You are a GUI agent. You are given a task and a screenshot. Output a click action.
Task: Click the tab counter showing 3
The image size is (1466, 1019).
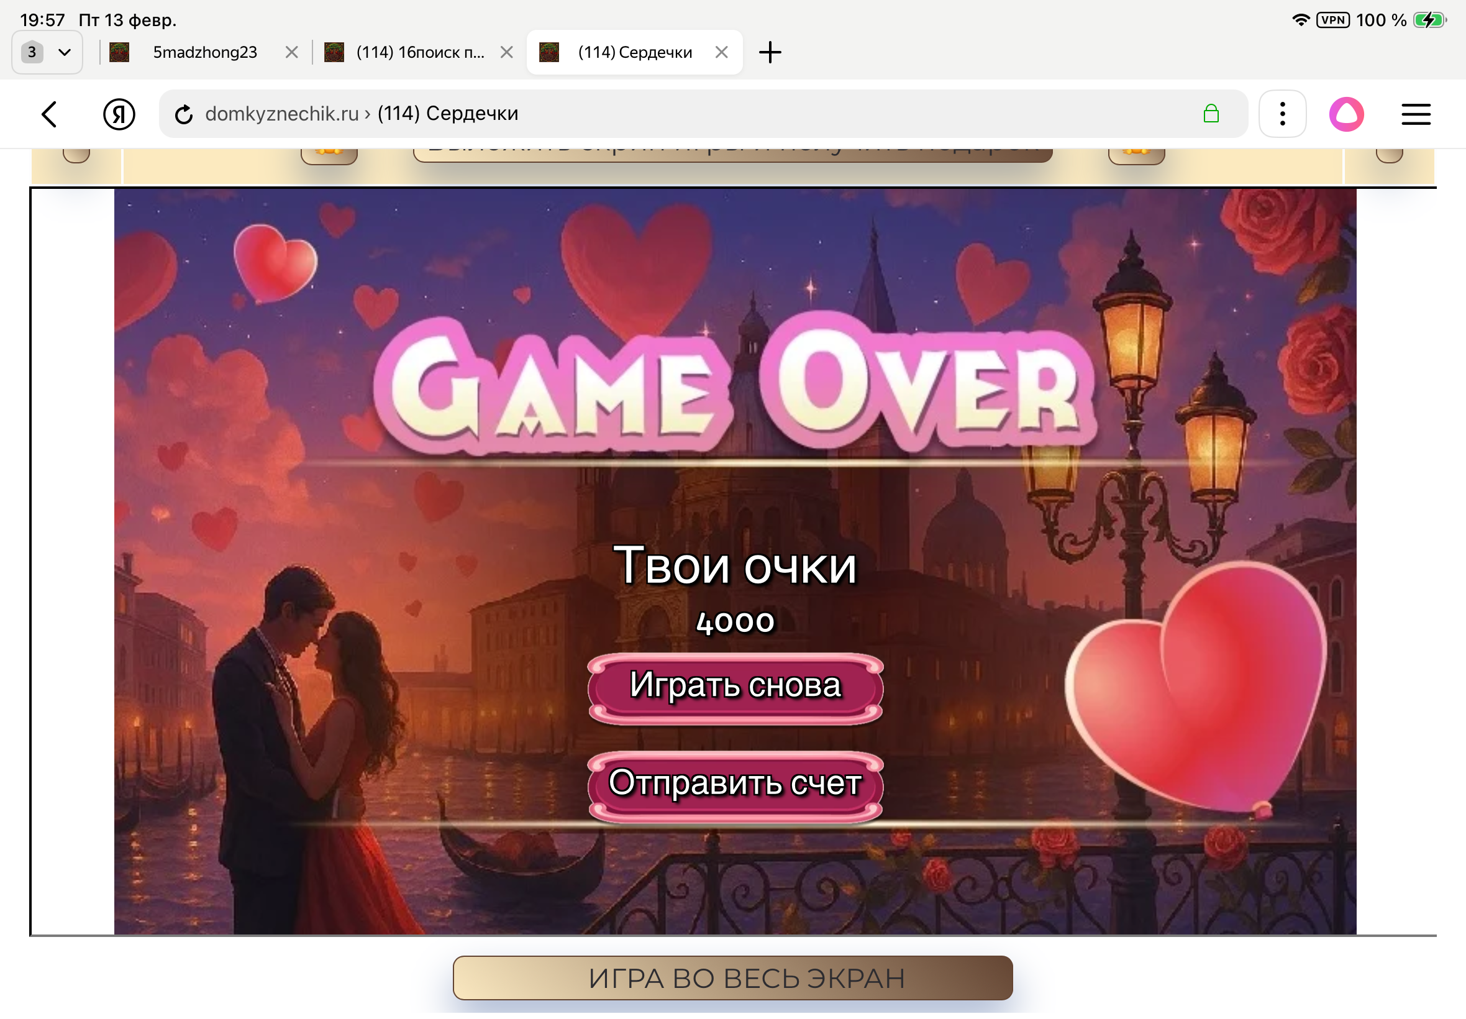tap(31, 52)
